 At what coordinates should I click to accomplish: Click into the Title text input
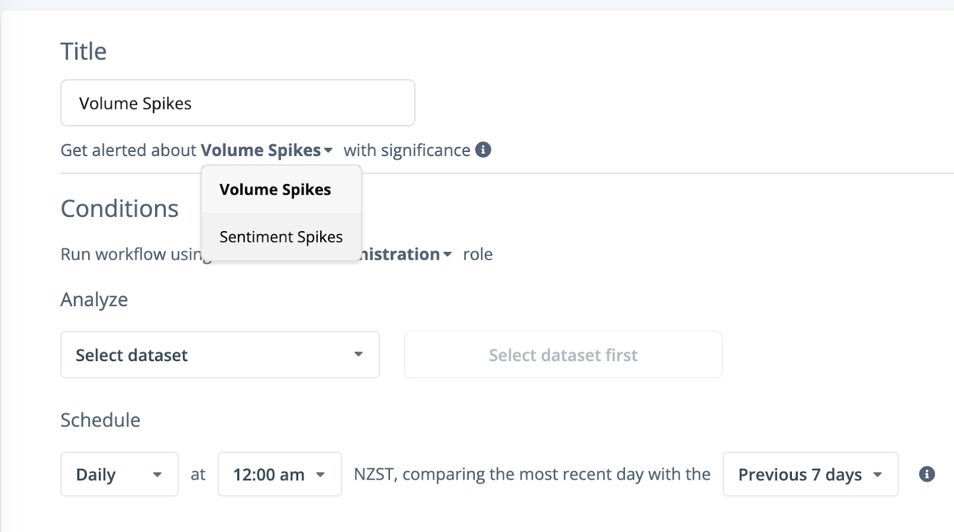click(237, 103)
